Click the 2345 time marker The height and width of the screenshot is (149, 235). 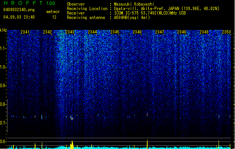[x=115, y=32]
